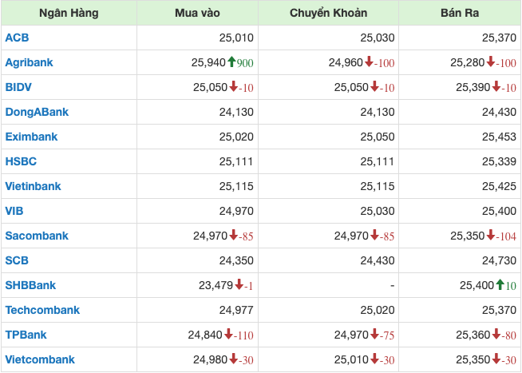Viewport: 522px width, 373px height.
Task: Click red down arrow beside Vietcombank 25,010
Action: click(x=375, y=359)
